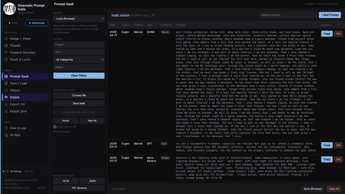Focus the Search prompts field
Screen dimensions: 345x194
pyautogui.click(x=288, y=15)
